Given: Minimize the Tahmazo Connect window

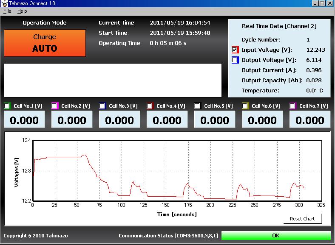Looking at the screenshot, I should click(x=315, y=3).
